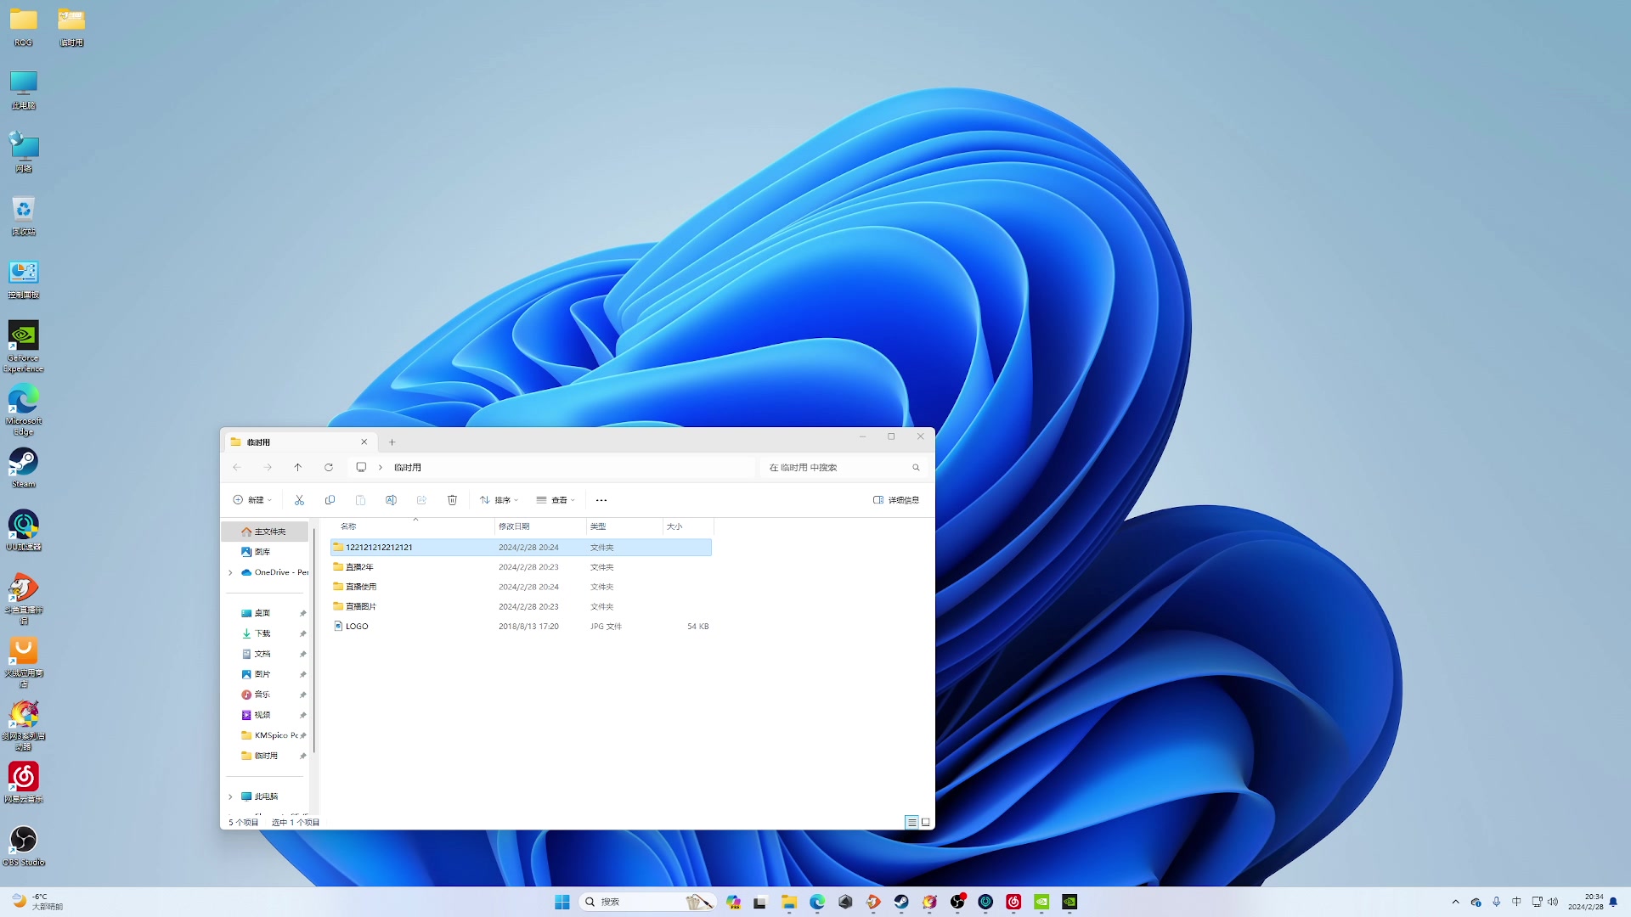Show hidden system tray icons

click(1455, 902)
